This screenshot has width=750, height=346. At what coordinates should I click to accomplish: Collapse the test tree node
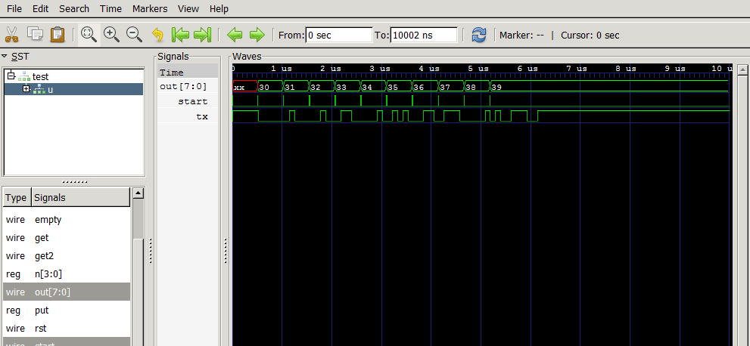click(12, 76)
